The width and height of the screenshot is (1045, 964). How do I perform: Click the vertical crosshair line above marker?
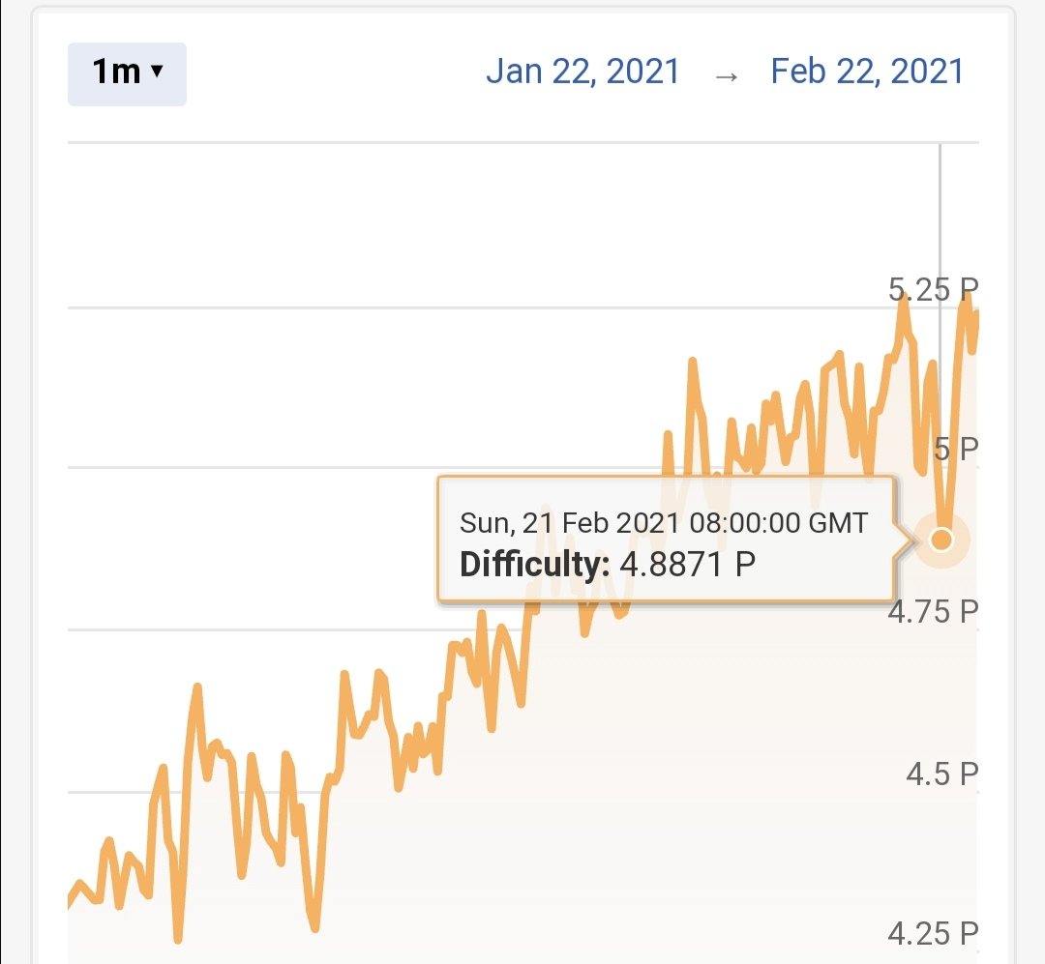(x=940, y=334)
